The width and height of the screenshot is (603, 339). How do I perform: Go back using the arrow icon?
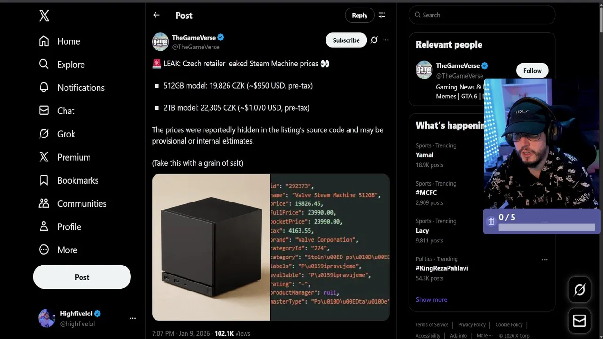click(156, 15)
